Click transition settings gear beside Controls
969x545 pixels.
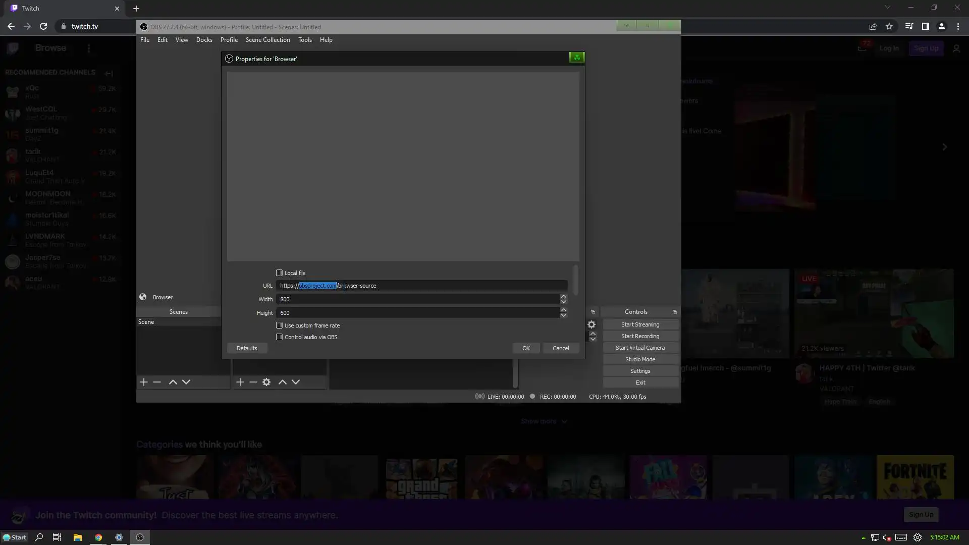[591, 324]
